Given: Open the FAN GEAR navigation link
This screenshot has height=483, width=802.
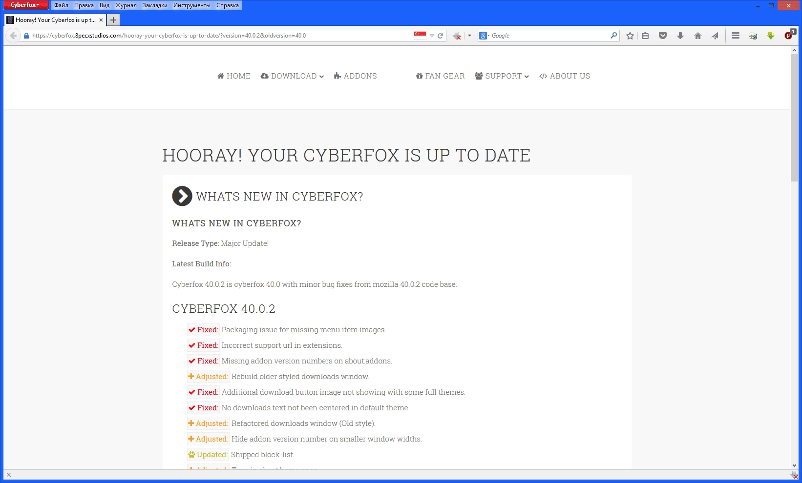Looking at the screenshot, I should click(x=440, y=76).
